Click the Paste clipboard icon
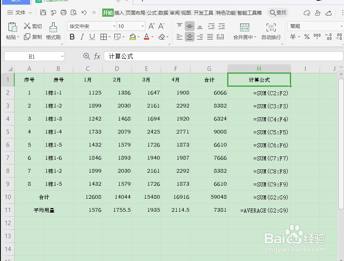The height and width of the screenshot is (261, 344). click(x=13, y=27)
